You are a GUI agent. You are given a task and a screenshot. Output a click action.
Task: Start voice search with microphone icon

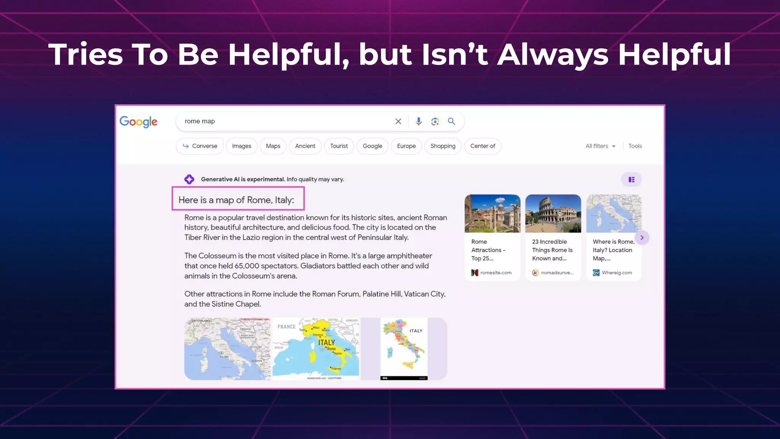pos(419,122)
